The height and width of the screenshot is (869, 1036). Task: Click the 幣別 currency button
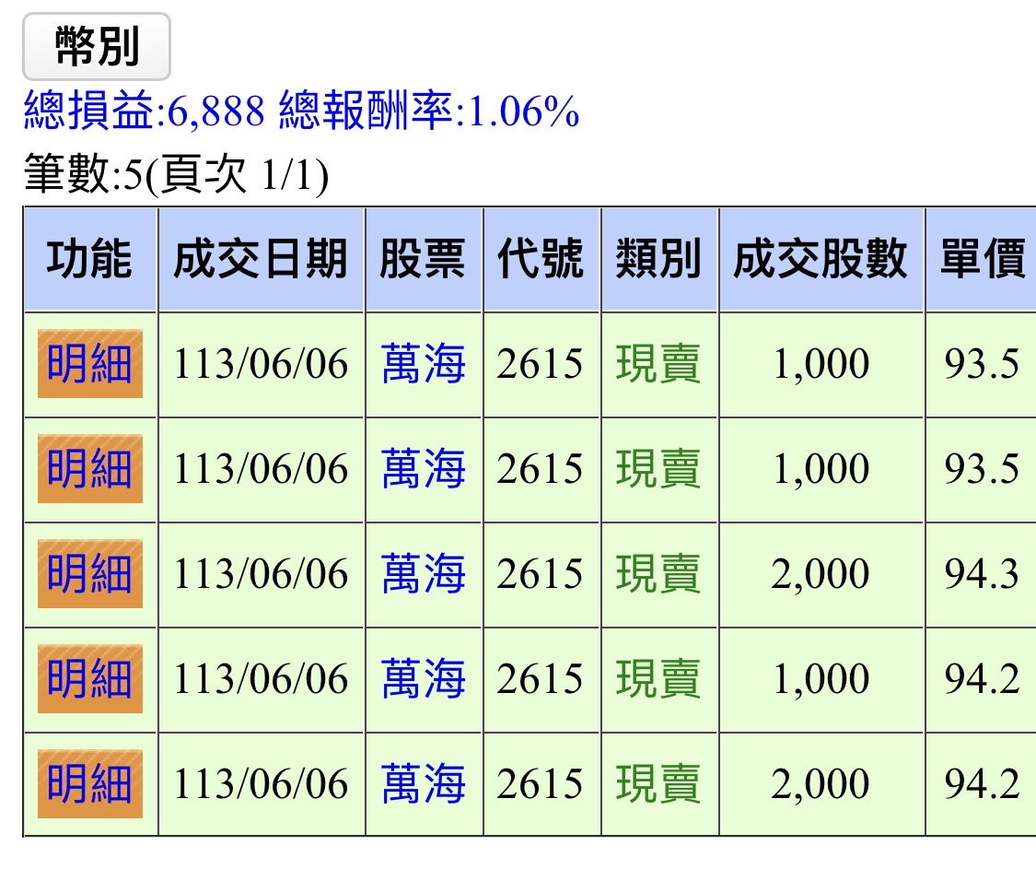pos(97,46)
